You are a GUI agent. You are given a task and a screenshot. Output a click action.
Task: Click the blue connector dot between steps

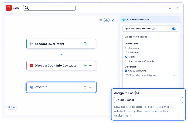(x=61, y=55)
